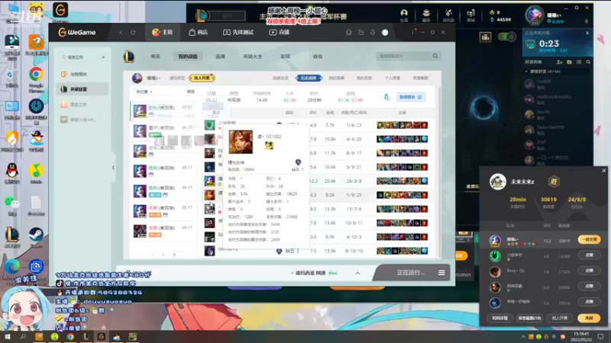Viewport: 611px width, 343px height.
Task: Click the podium ranking icon in LoL client
Action: point(485,37)
